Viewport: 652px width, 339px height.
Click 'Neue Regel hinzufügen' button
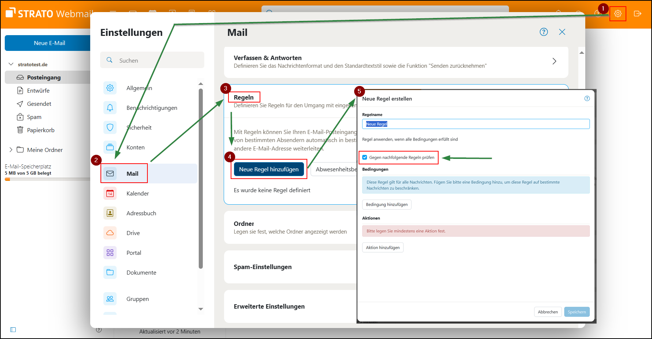[x=268, y=169]
